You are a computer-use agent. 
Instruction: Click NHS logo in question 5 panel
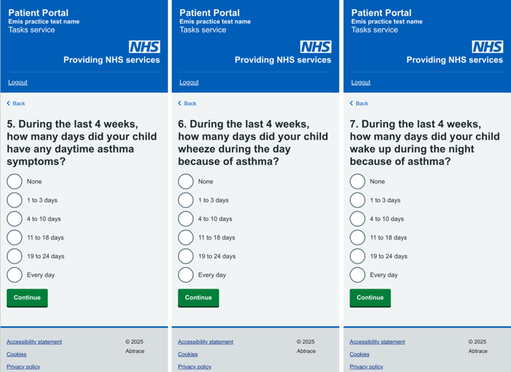pyautogui.click(x=144, y=47)
